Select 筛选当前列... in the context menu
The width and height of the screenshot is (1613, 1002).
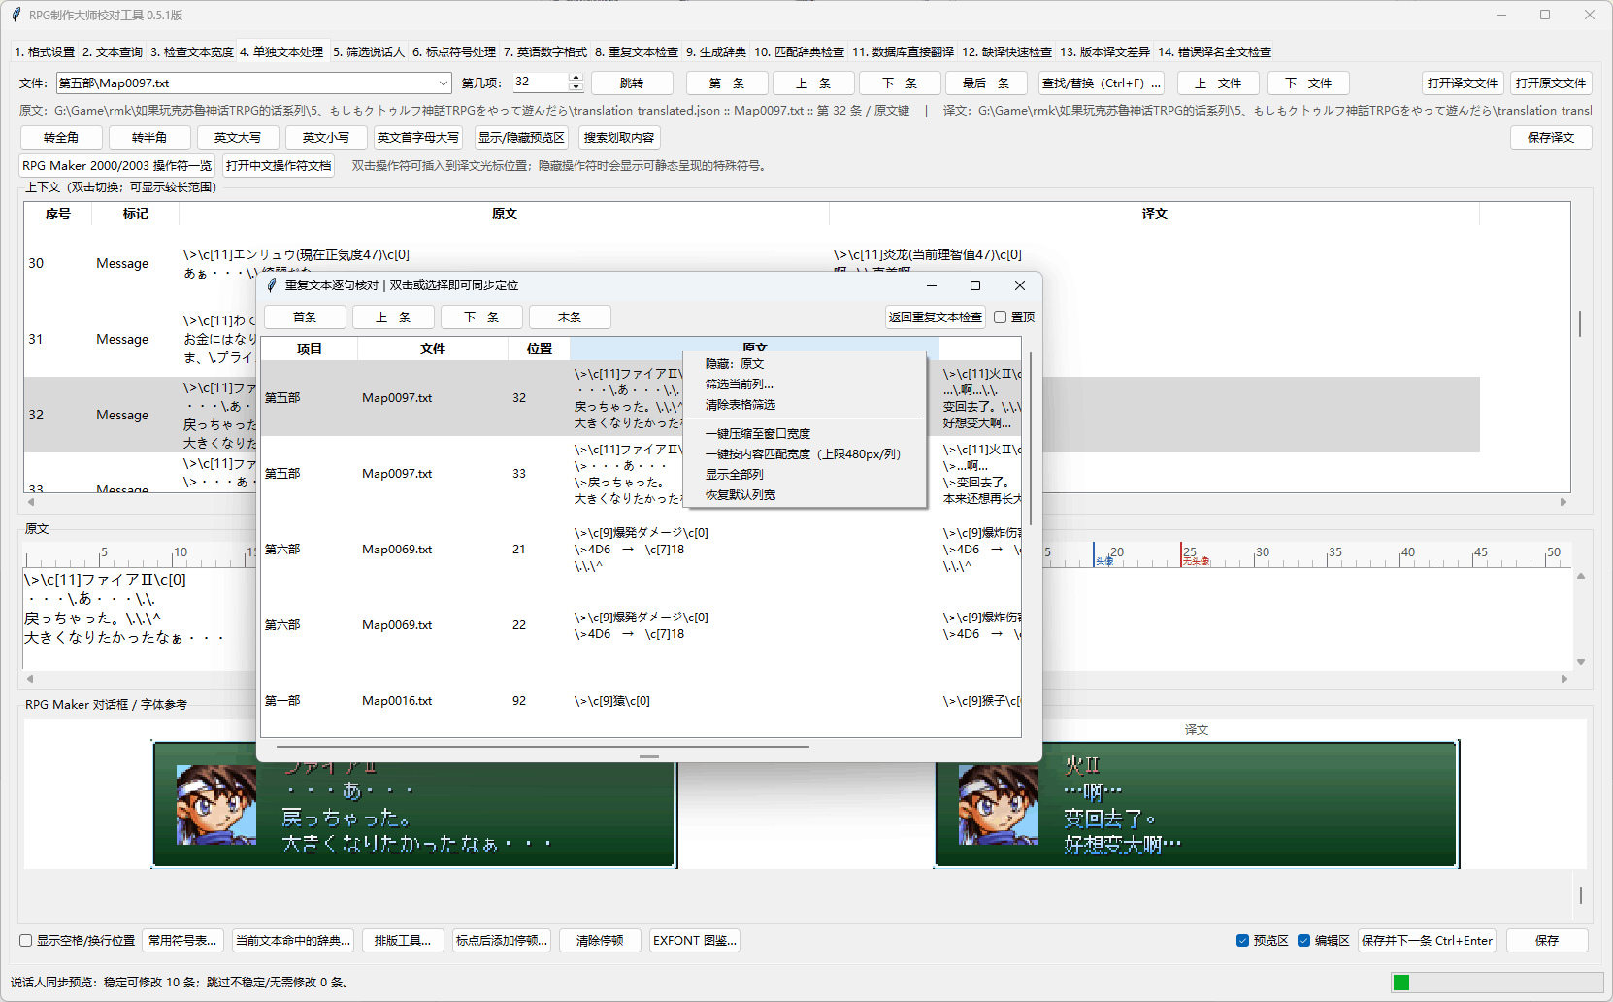804,384
